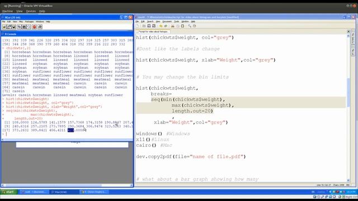Click the highlighted value 423 in R console

(x=71, y=130)
